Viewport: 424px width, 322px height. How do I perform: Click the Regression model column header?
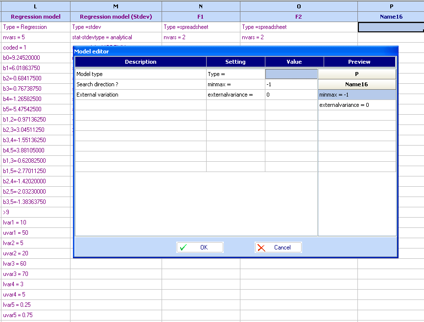click(x=35, y=17)
